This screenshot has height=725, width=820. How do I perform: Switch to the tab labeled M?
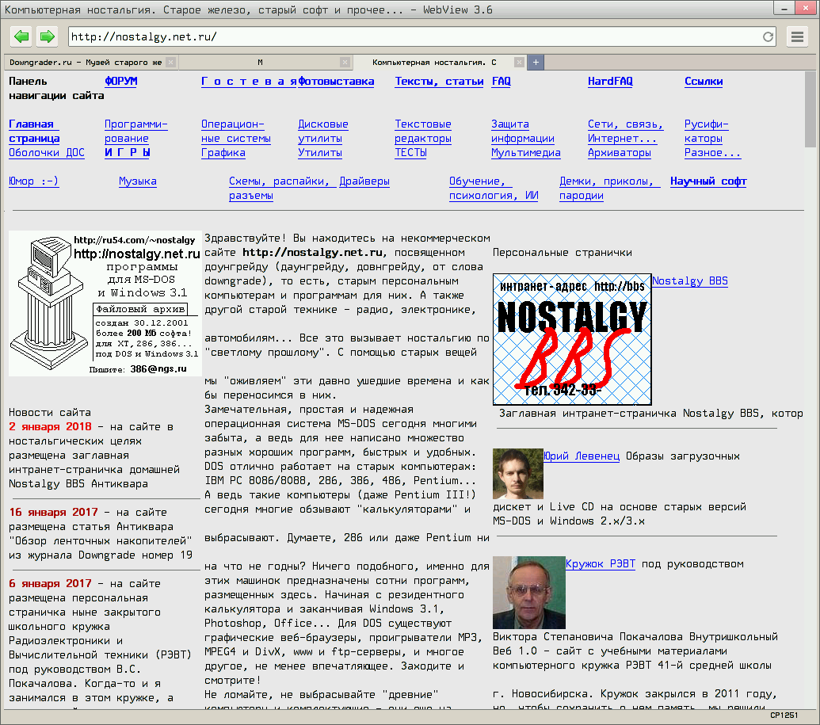click(x=261, y=61)
